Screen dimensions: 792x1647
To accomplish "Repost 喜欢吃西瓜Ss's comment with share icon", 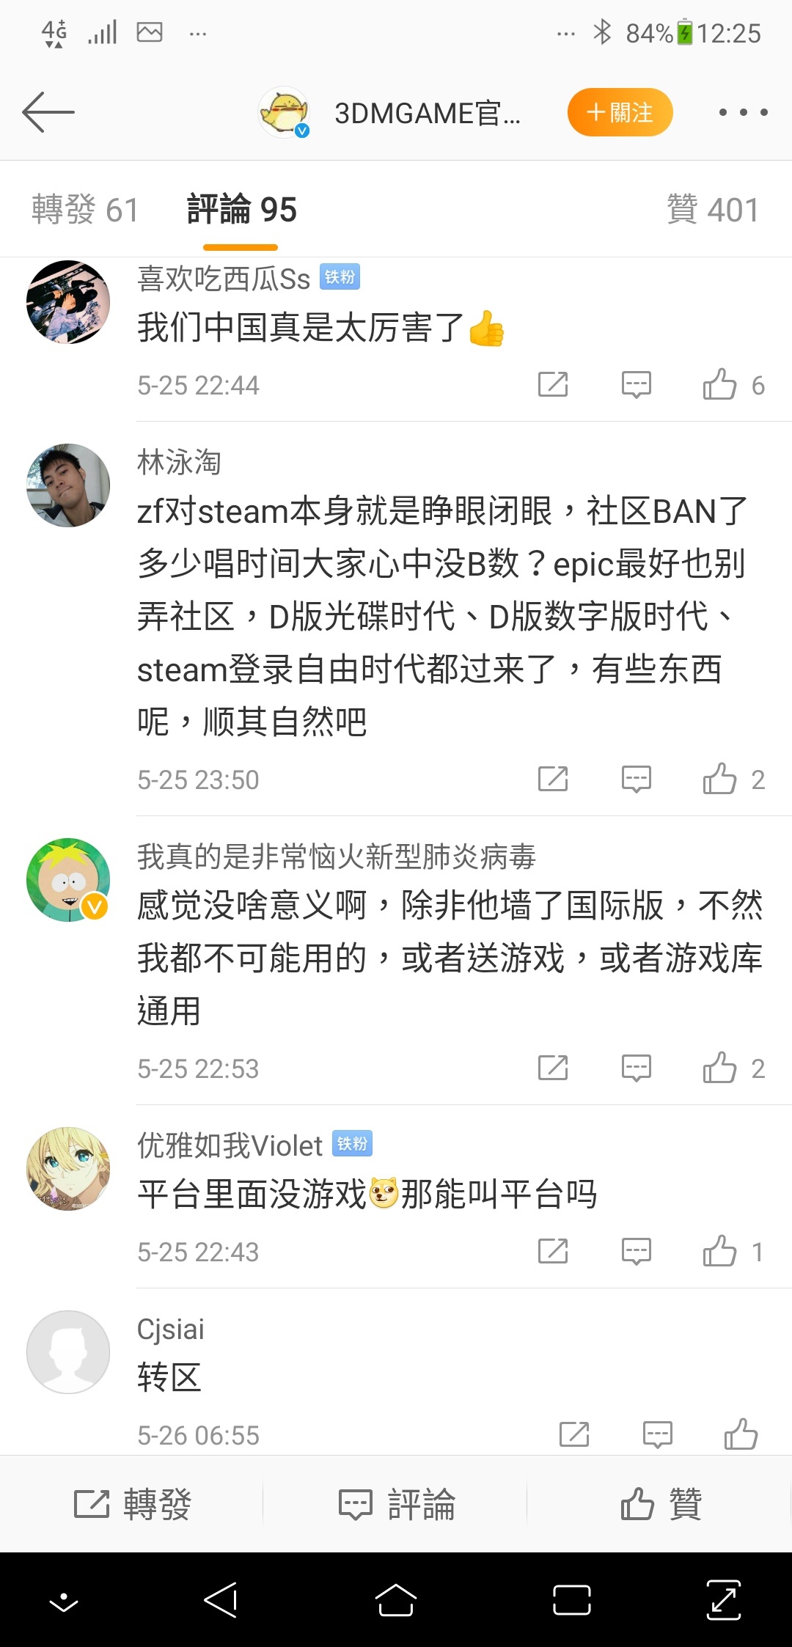I will tap(553, 384).
